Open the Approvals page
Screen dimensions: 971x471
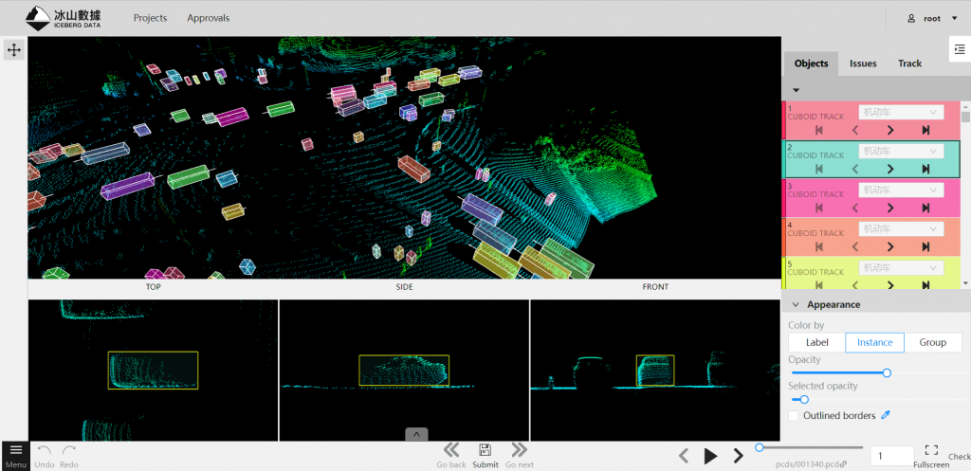point(208,18)
